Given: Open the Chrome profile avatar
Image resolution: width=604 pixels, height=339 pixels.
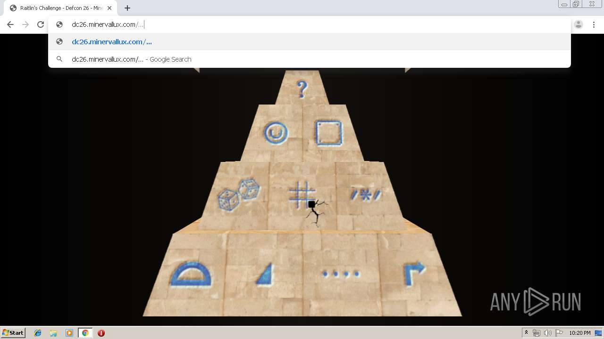Looking at the screenshot, I should pos(579,24).
